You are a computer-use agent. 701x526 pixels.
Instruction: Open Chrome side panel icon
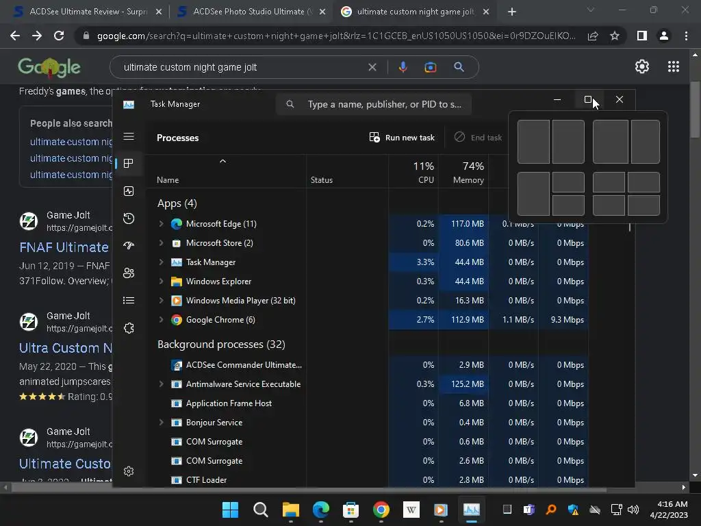(642, 36)
